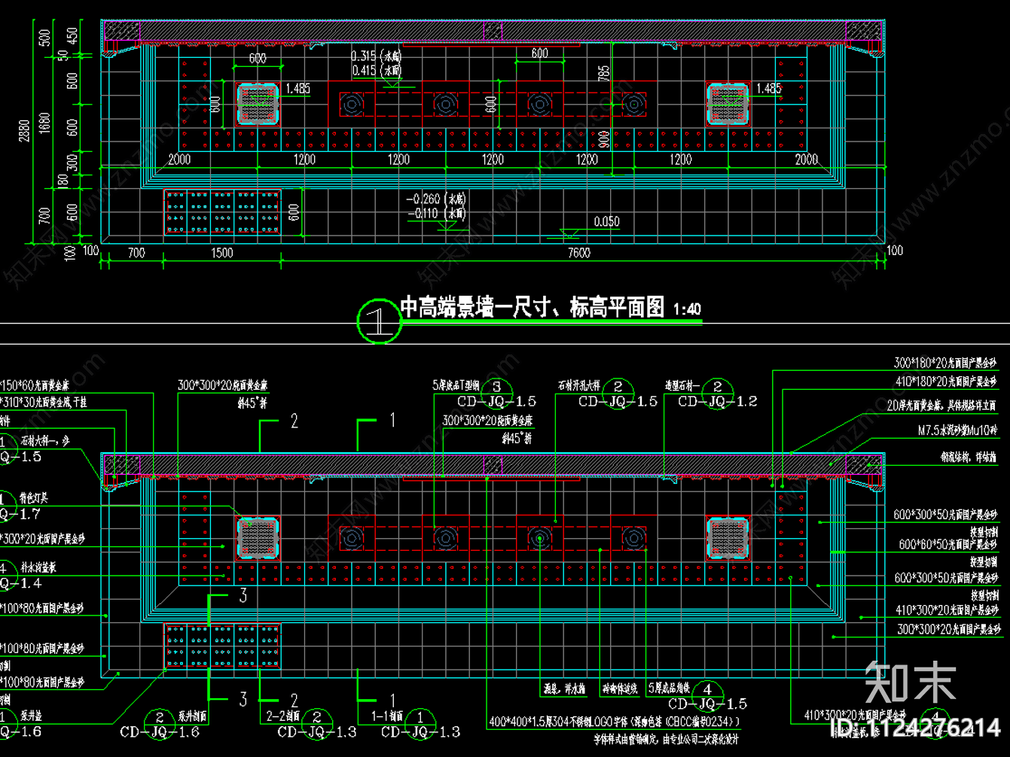1010x757 pixels.
Task: Select the 410*180*20光面国产黑金砂 annotation
Action: point(947,382)
